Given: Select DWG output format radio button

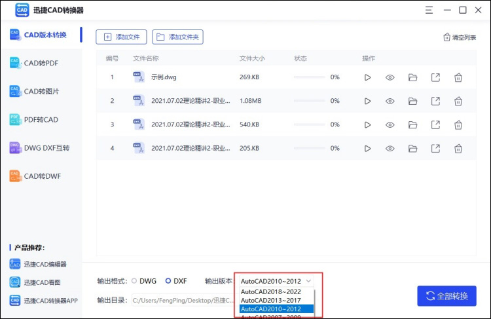Looking at the screenshot, I should [x=134, y=281].
